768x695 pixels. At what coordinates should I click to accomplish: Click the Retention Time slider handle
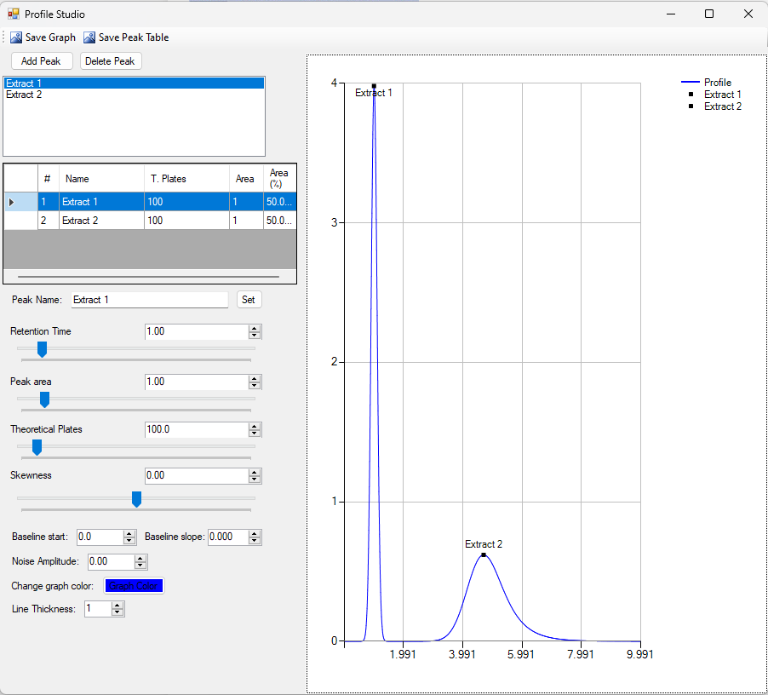[x=42, y=349]
